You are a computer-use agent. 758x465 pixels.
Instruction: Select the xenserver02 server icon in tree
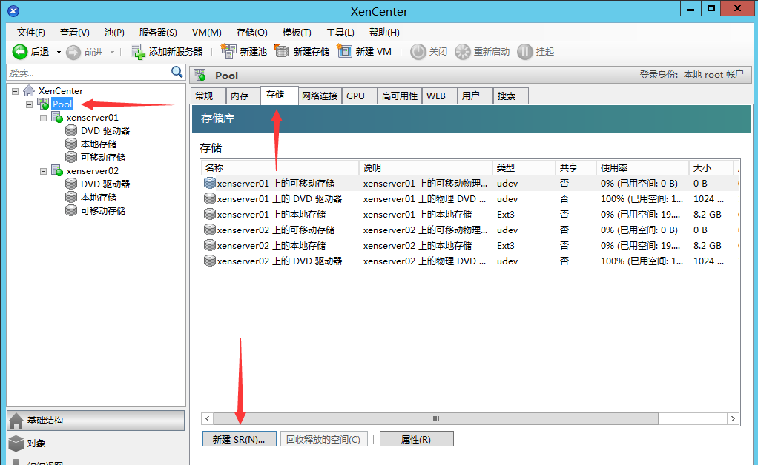57,171
